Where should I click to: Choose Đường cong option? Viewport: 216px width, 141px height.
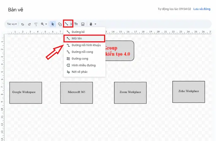[85, 58]
